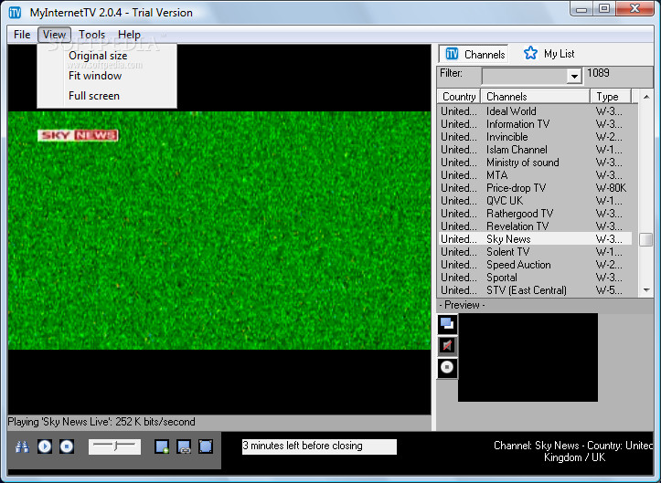
Task: Toggle the mute speaker icon in Preview panel
Action: [447, 346]
